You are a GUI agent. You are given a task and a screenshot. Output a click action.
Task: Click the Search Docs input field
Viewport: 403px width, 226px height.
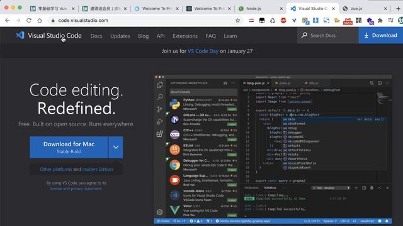click(327, 35)
